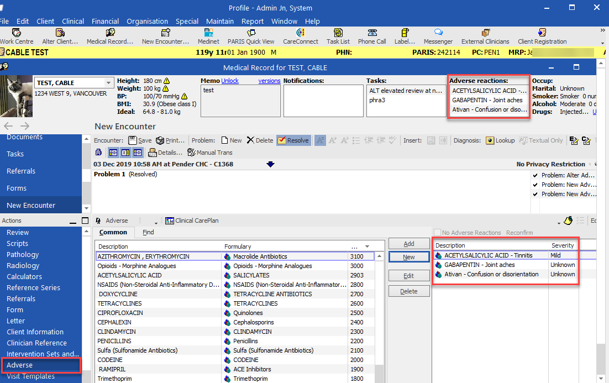Start a Phone Call from the toolbar
Screen dimensions: 609x383
(x=372, y=36)
